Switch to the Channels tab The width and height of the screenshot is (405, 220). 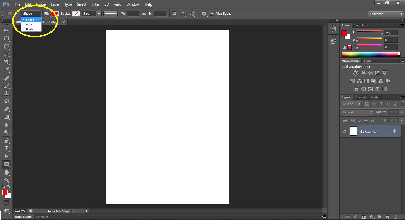(361, 97)
